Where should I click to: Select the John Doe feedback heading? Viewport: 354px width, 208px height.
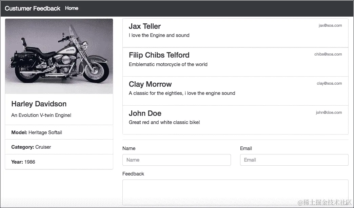(x=145, y=113)
